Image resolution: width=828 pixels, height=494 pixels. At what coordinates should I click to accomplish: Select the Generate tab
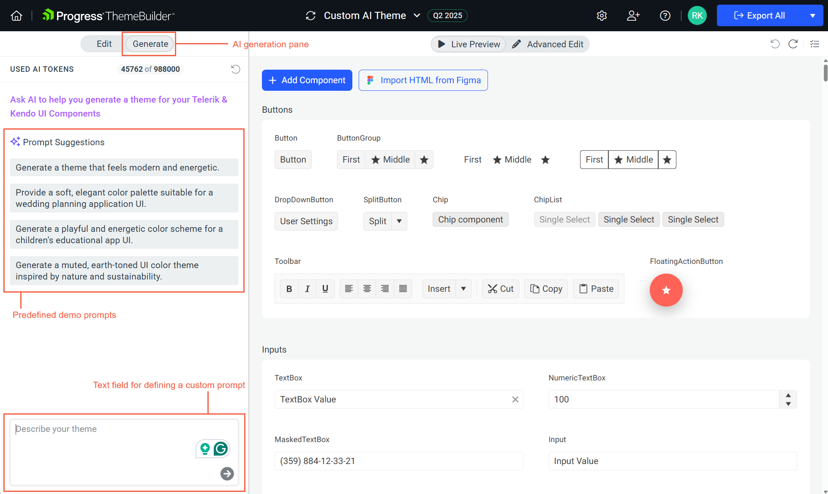click(150, 44)
